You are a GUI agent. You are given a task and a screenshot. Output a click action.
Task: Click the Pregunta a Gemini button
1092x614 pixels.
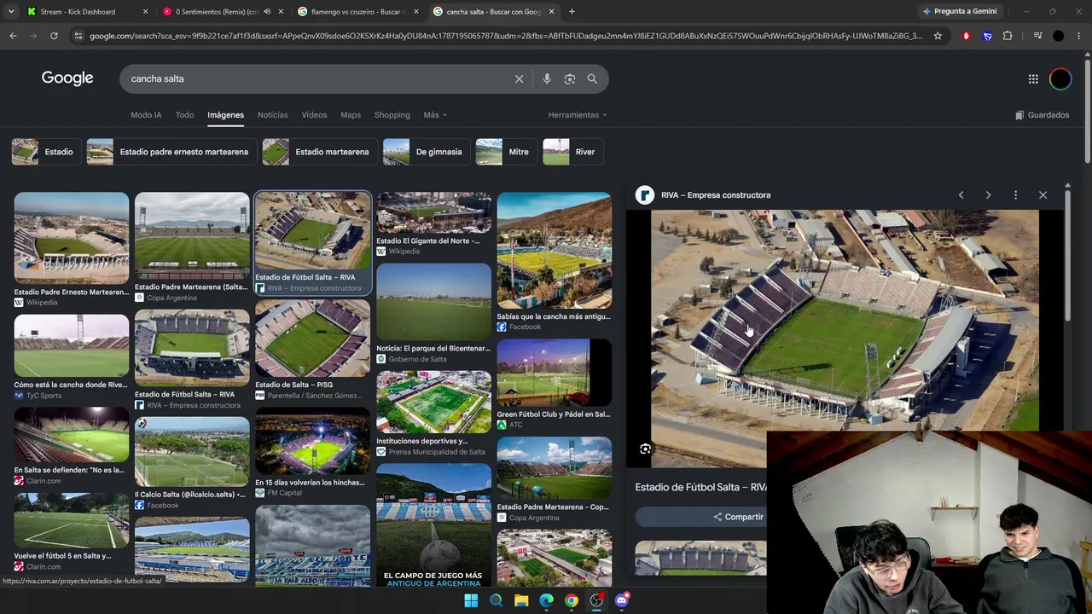point(959,12)
